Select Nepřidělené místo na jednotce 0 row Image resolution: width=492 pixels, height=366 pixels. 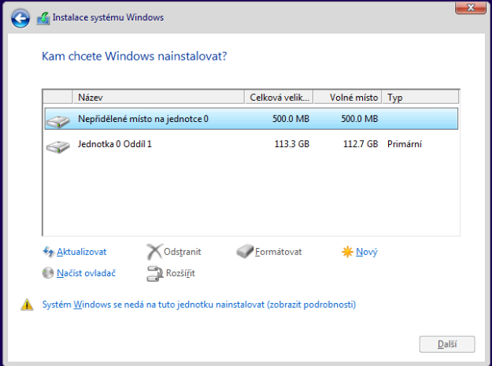click(x=251, y=119)
